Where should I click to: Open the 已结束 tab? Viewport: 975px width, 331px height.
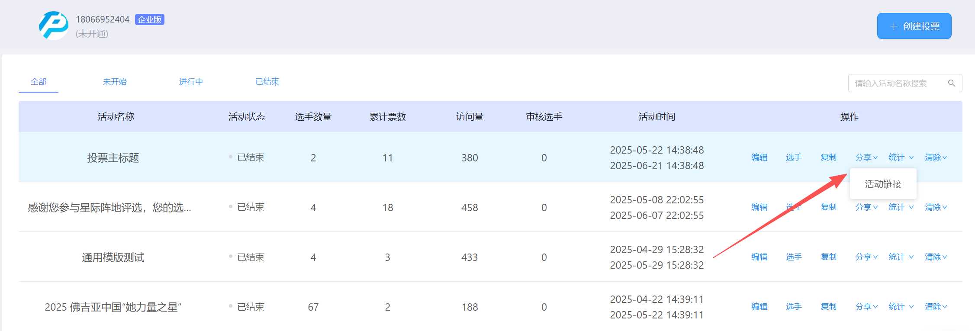[267, 82]
